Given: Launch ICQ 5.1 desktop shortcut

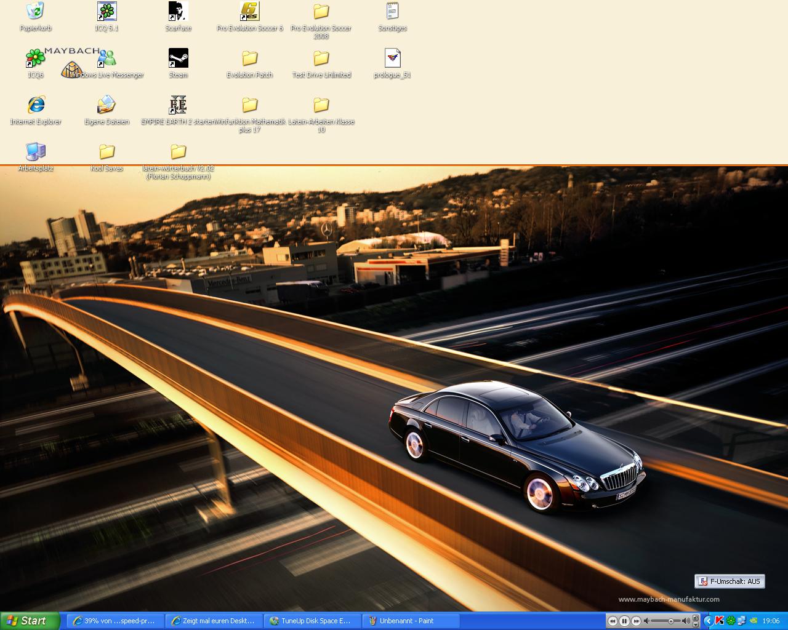Looking at the screenshot, I should pyautogui.click(x=107, y=17).
